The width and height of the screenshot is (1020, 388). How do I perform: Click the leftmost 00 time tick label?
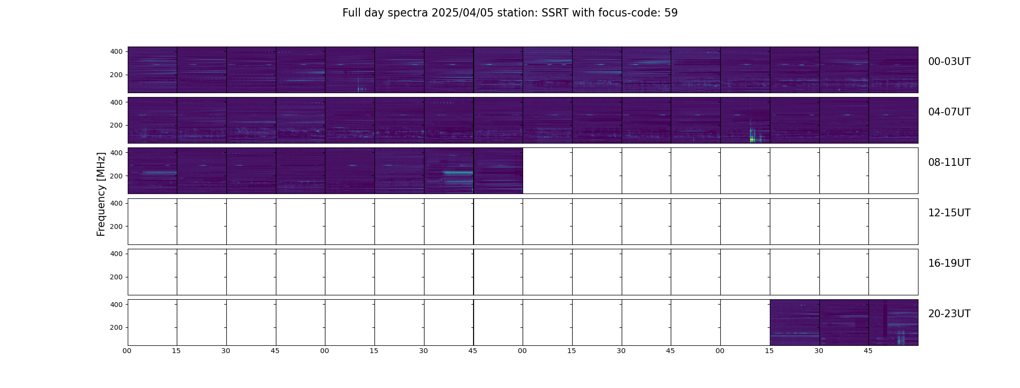(127, 351)
